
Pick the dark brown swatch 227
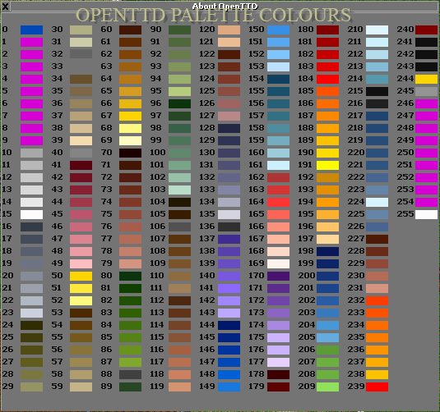tap(377, 240)
